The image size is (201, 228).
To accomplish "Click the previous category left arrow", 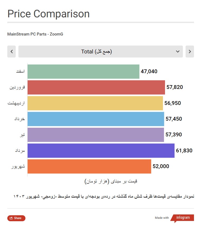I will pos(11,52).
